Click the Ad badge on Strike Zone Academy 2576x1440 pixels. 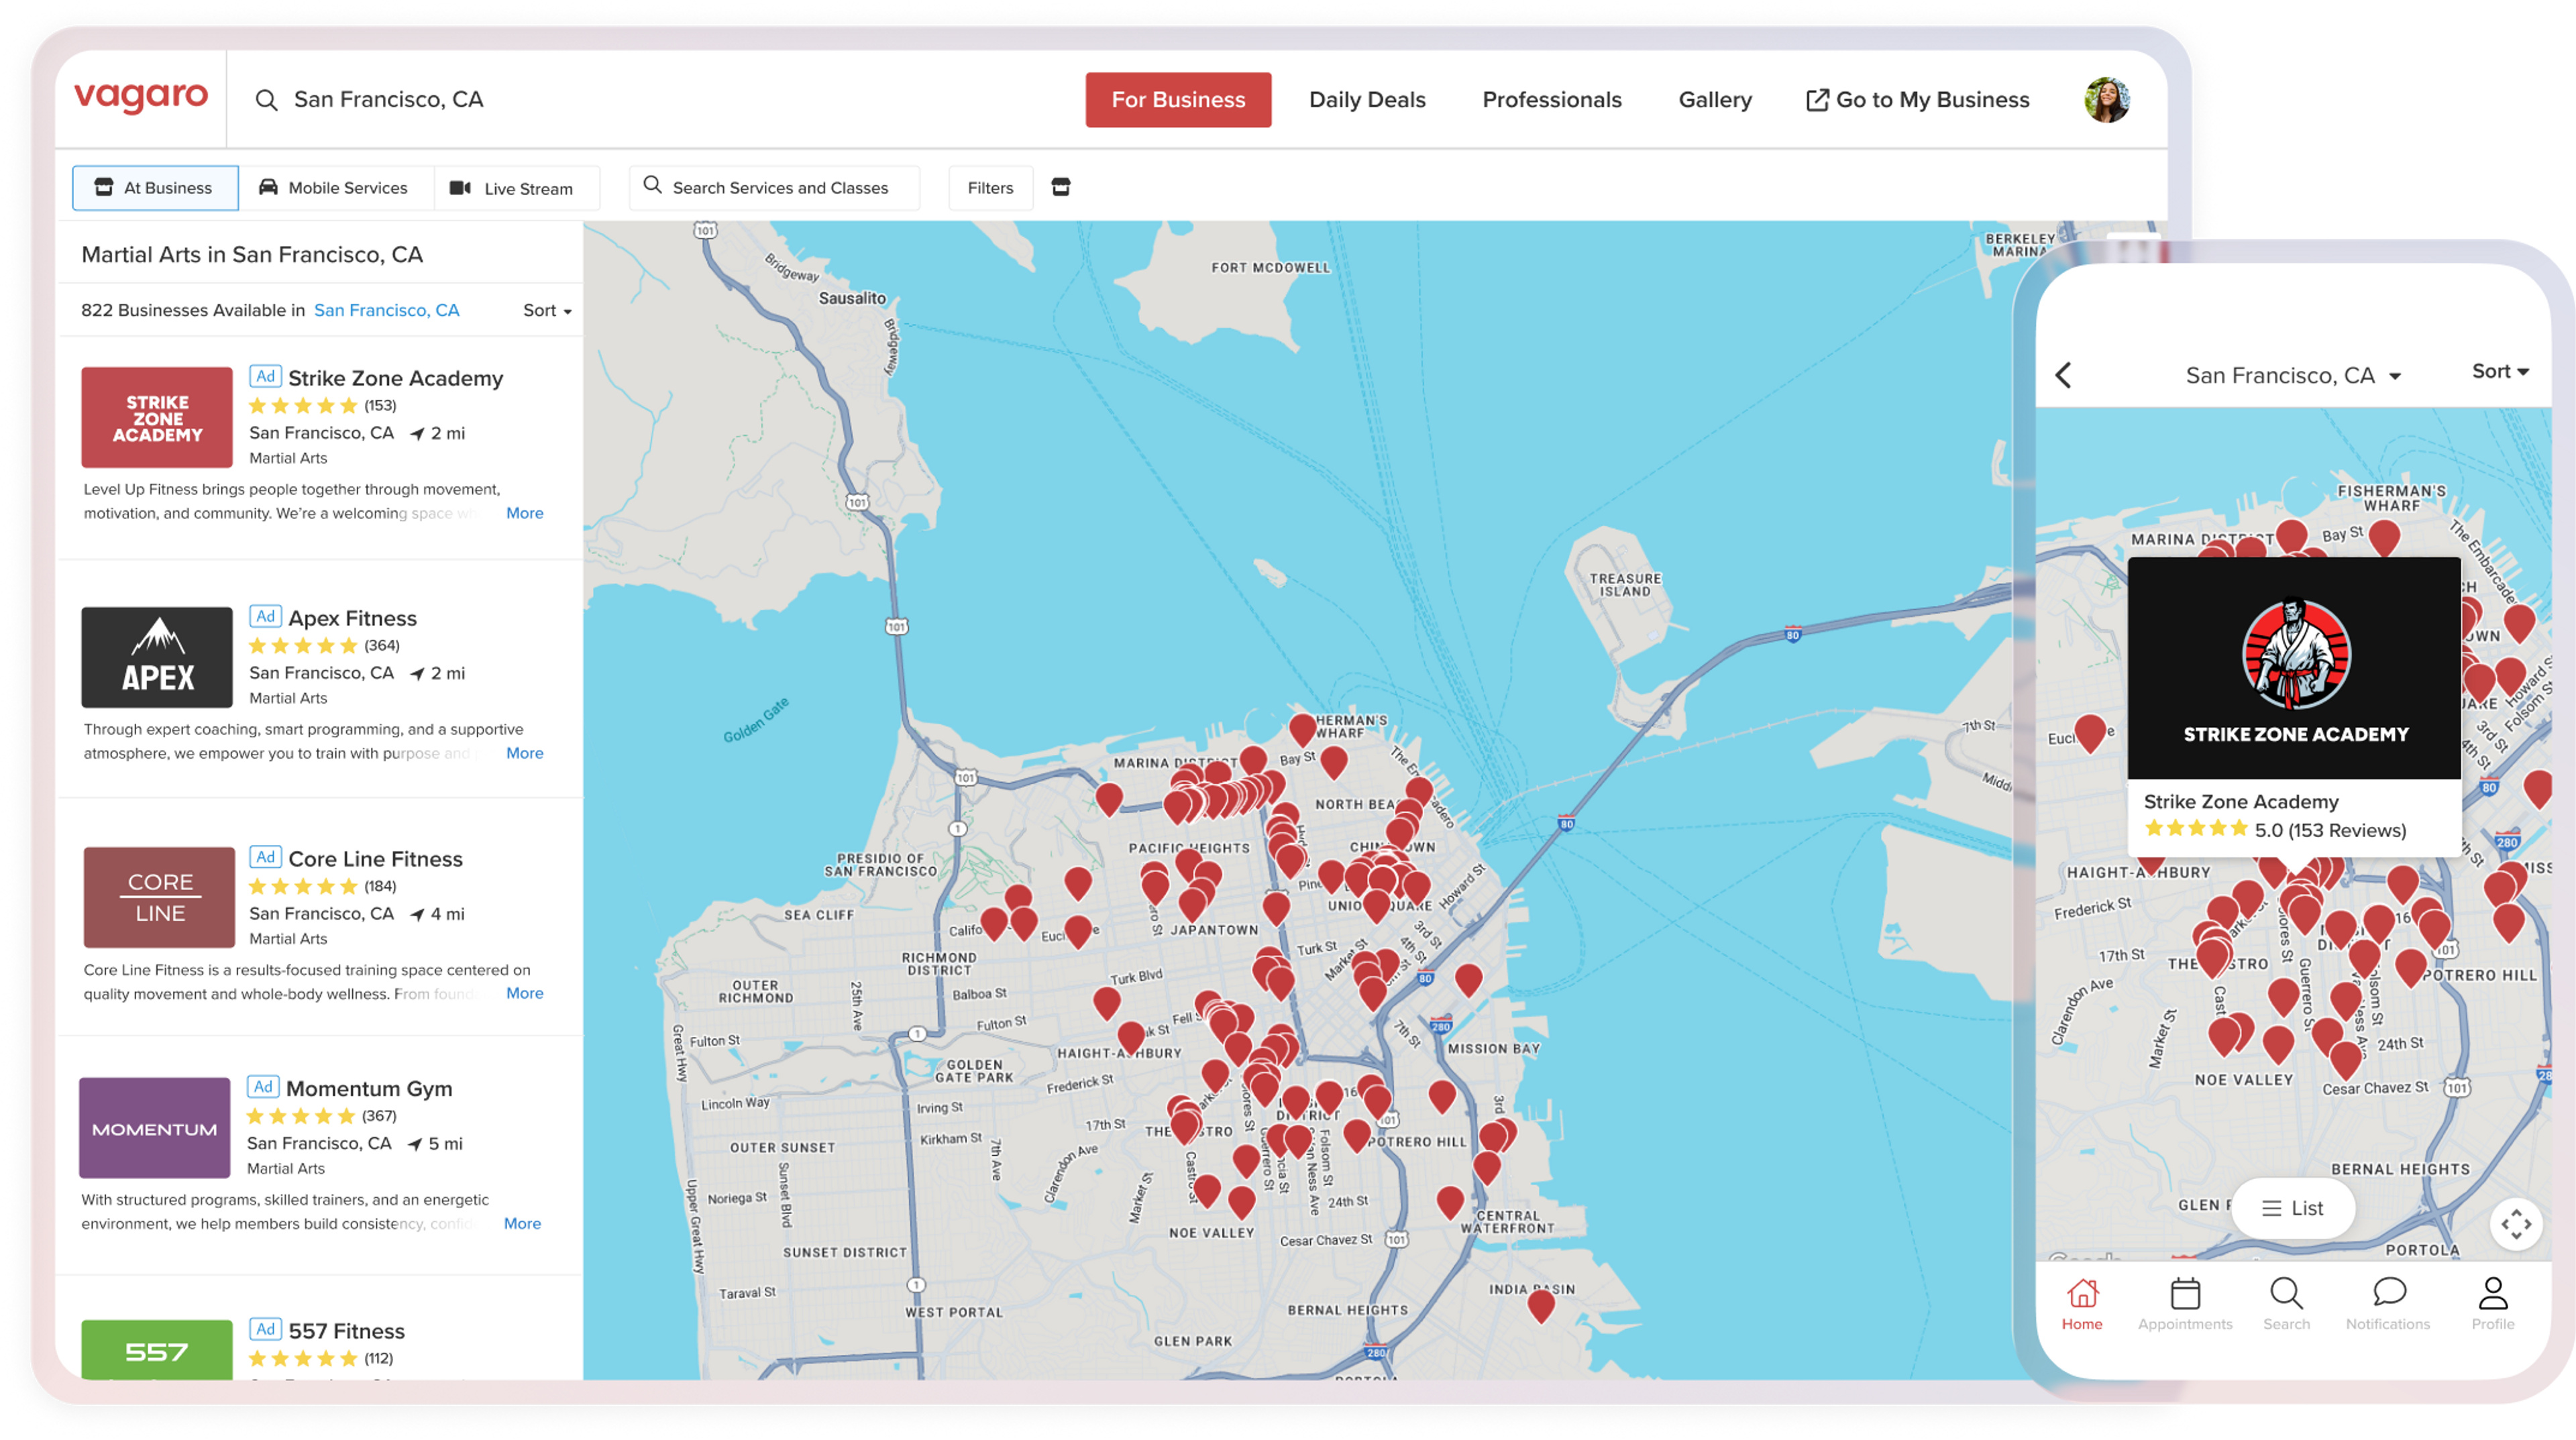265,376
